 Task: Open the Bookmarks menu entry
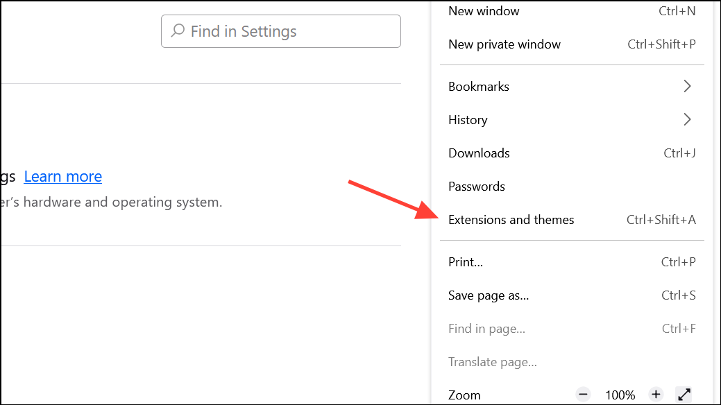[x=479, y=87]
